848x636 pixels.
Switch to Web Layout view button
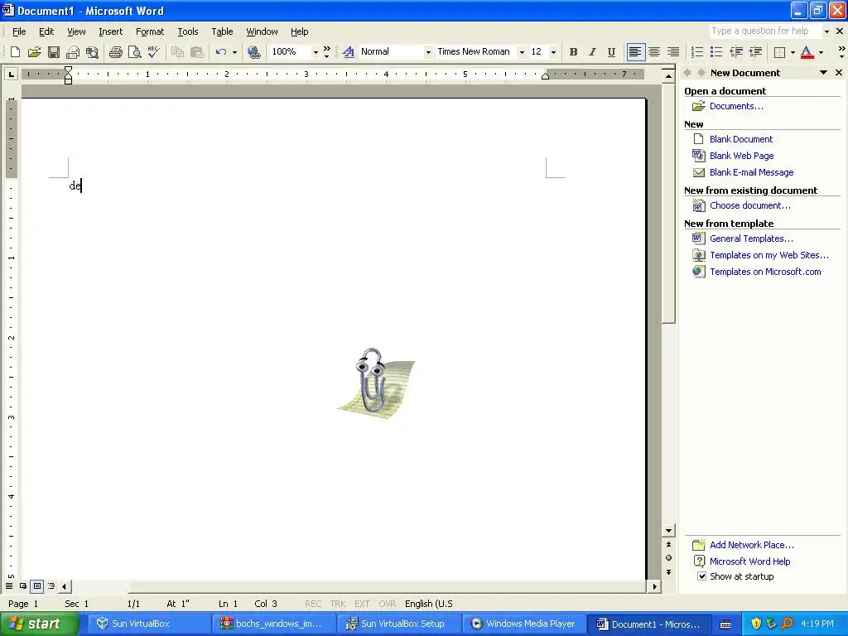point(23,585)
